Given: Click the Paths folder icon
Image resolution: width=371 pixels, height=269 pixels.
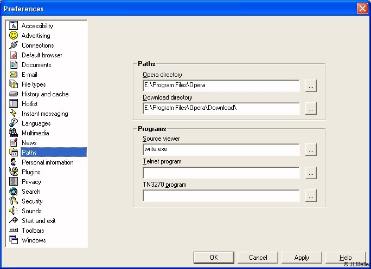Looking at the screenshot, I should [14, 152].
